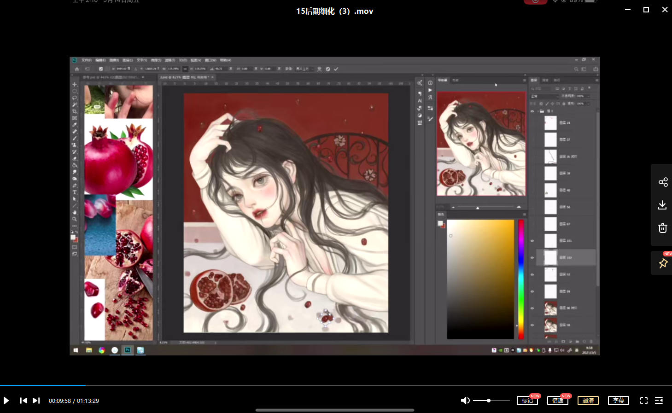This screenshot has height=413, width=672.
Task: Select the Type tool in Photoshop toolbar
Action: (75, 192)
